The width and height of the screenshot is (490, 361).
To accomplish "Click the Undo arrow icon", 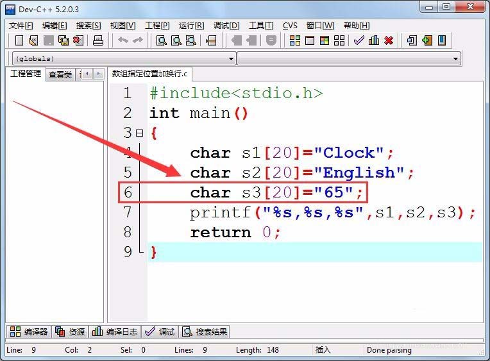I will coord(123,40).
